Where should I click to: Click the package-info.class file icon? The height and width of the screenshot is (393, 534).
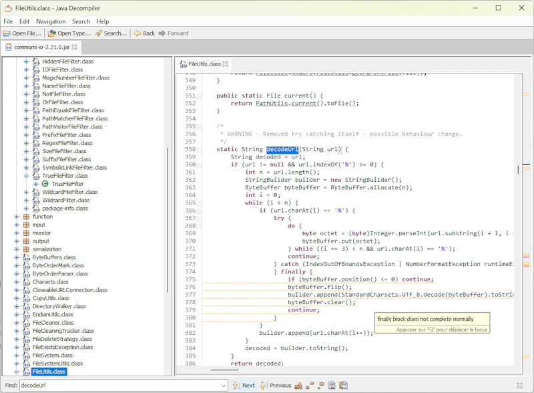(x=36, y=209)
